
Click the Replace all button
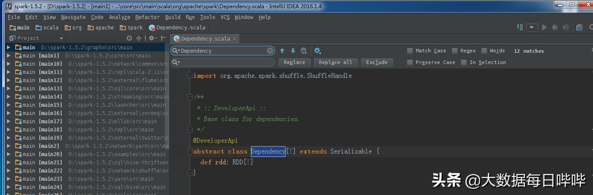coord(336,62)
